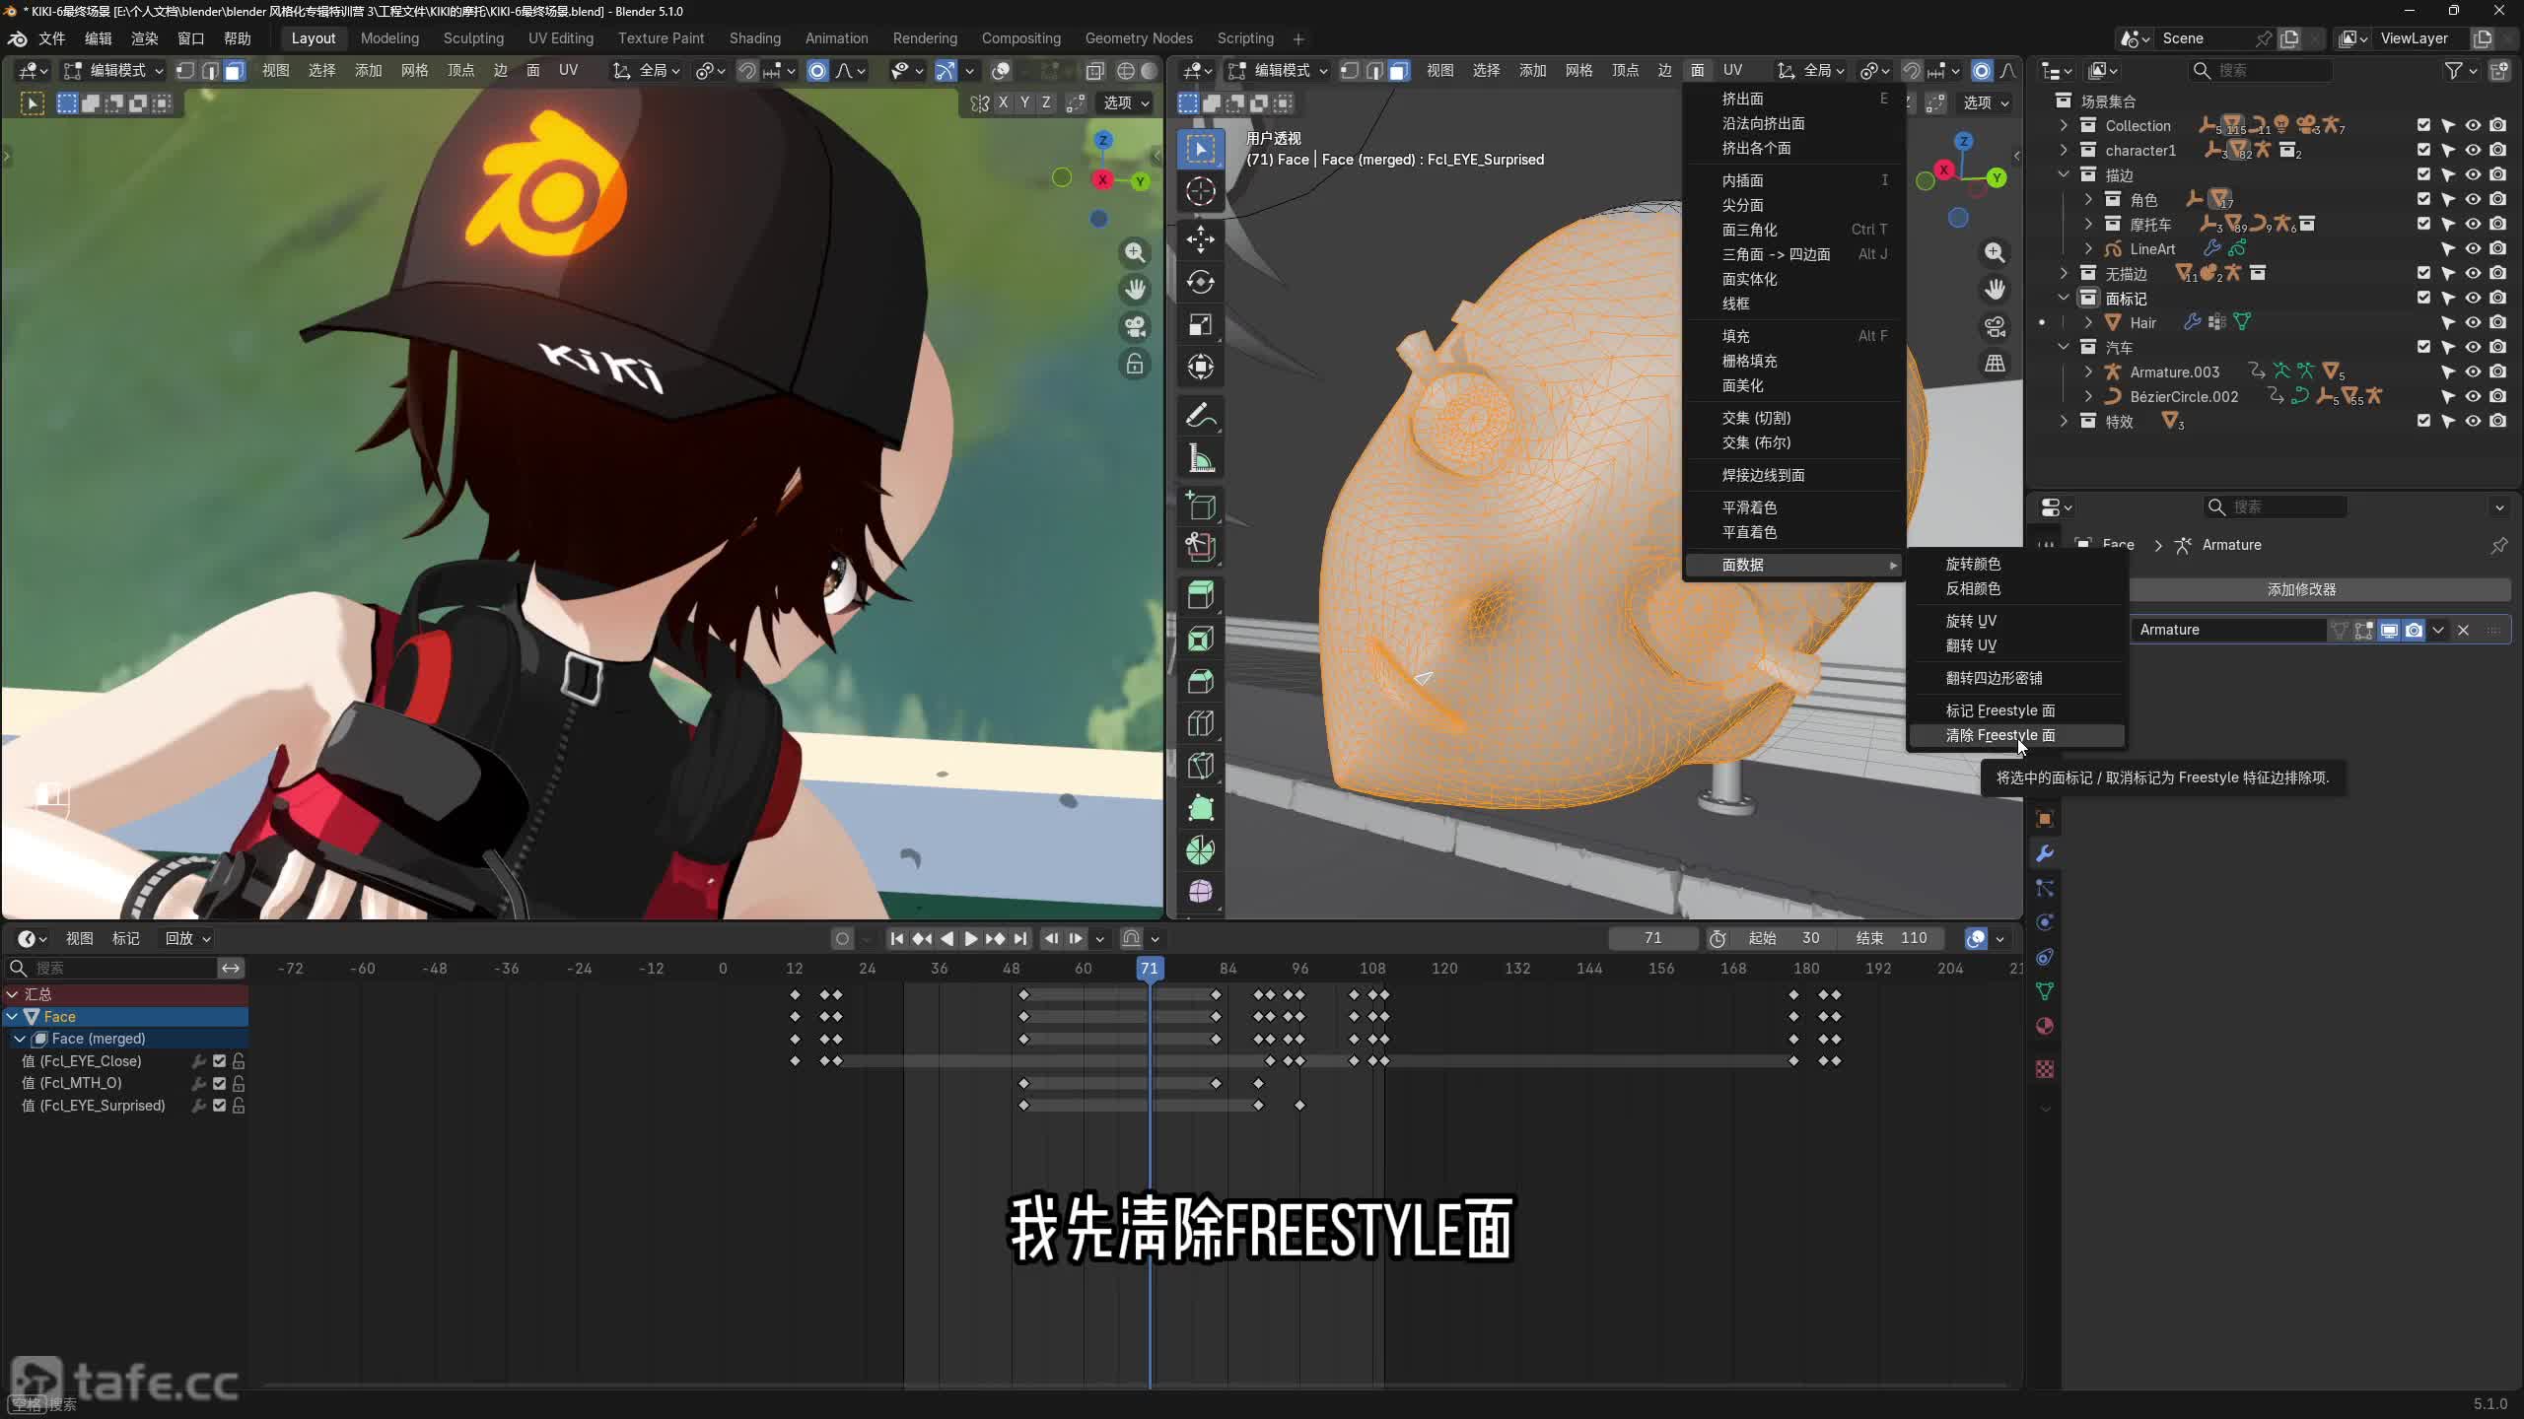This screenshot has height=1419, width=2524.
Task: Toggle Fcl_MTH_O channel checkbox
Action: tap(220, 1083)
